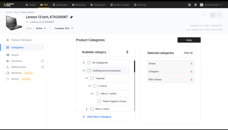The image size is (228, 130).
Task: Click the Lenovo laptop product thumbnail
Action: pos(14,23)
